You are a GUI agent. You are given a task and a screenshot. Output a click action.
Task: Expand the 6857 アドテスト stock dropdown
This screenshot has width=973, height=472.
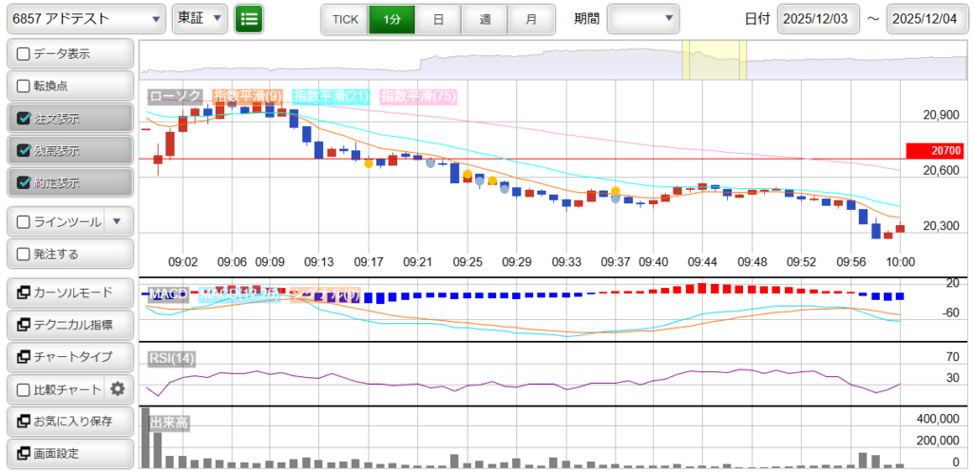pos(86,19)
